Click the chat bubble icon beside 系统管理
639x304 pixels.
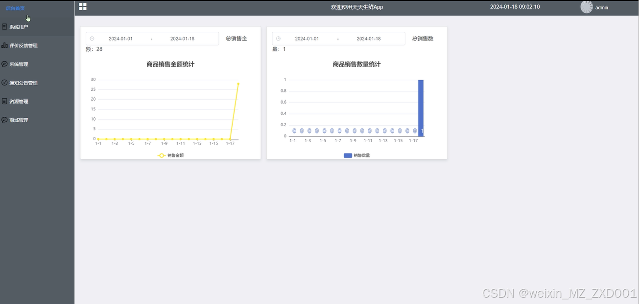(4, 64)
